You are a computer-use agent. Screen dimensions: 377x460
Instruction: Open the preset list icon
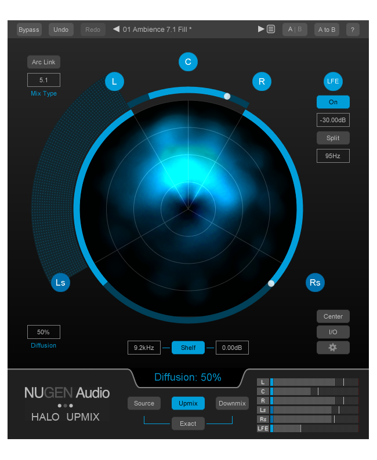(271, 29)
